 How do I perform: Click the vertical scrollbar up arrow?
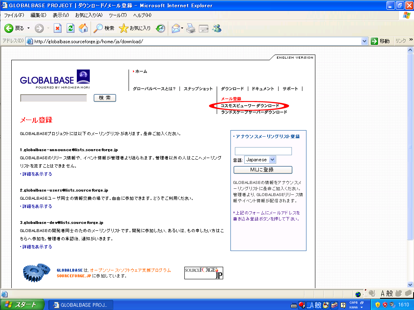(410, 50)
